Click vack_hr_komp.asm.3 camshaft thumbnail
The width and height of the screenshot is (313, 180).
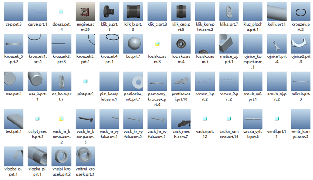[x=85, y=119]
